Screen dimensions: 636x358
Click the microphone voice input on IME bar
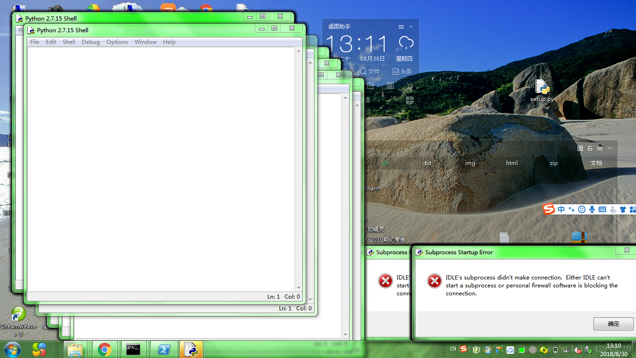(x=592, y=209)
